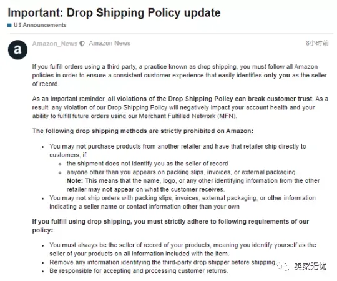Image resolution: width=337 pixels, height=281 pixels.
Task: Click bullet 'the shipment does not identify you'
Action: (147, 164)
